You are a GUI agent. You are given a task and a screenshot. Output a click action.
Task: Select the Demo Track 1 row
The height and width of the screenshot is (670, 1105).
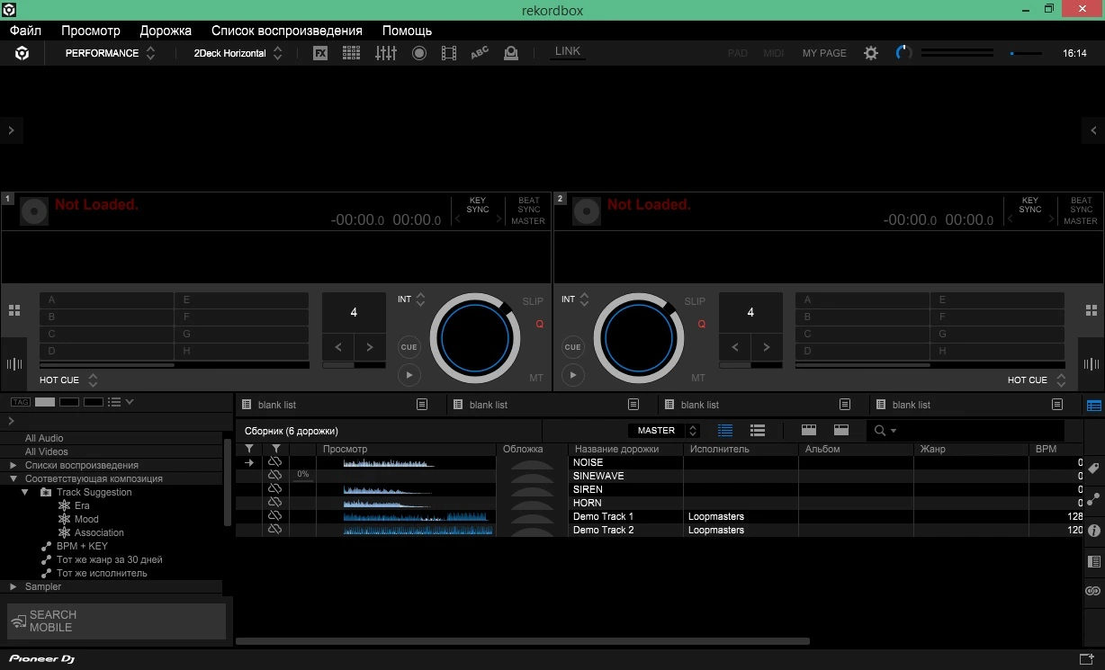coord(661,517)
